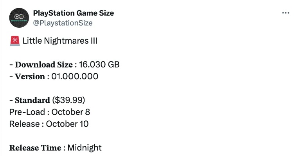Open the PlayStation Game Size display name
This screenshot has height=156, width=297.
[74, 13]
